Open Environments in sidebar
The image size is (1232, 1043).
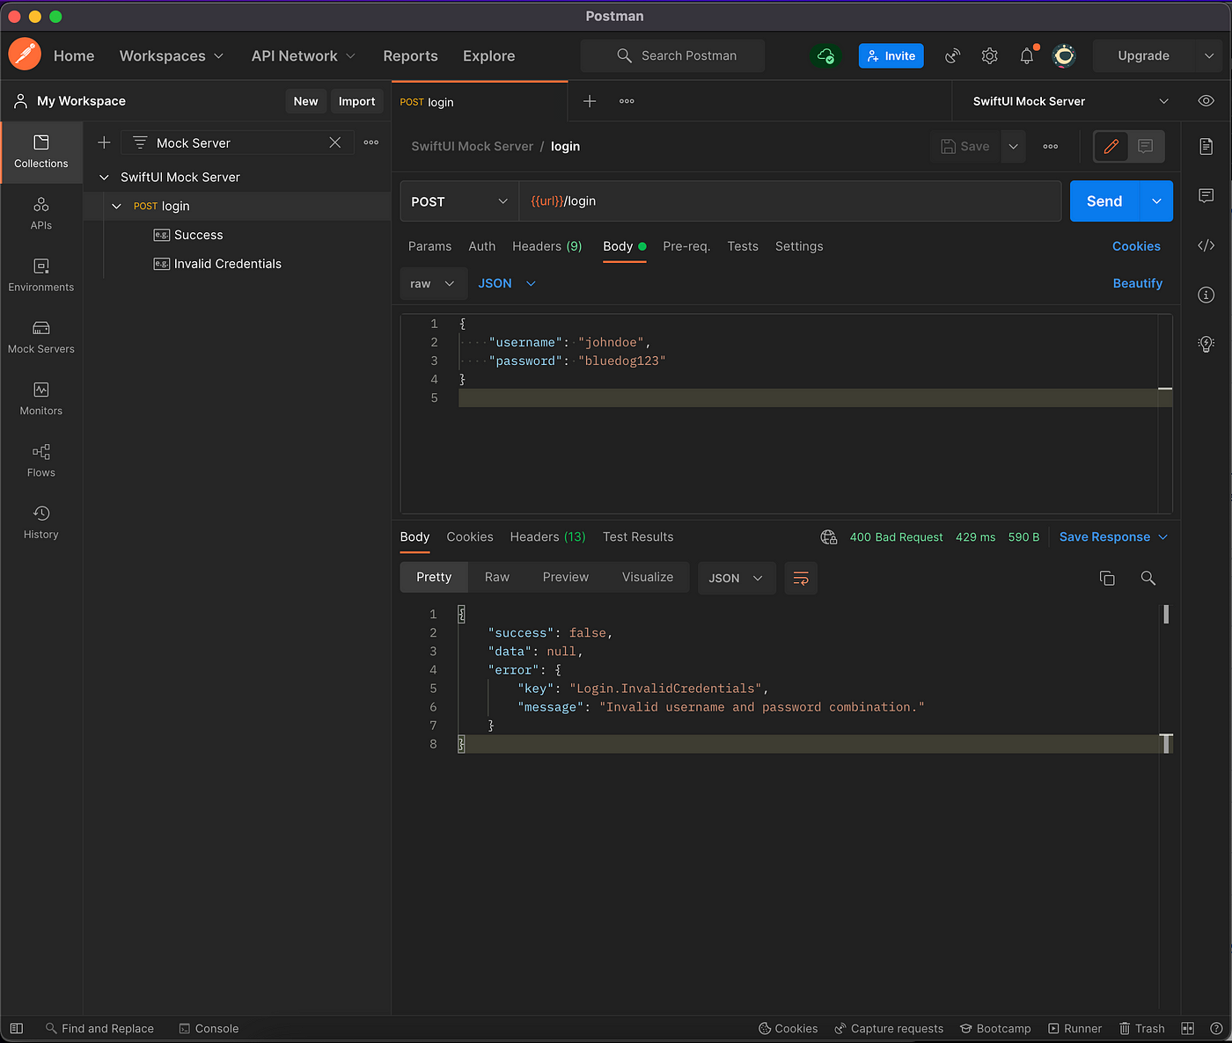coord(41,275)
